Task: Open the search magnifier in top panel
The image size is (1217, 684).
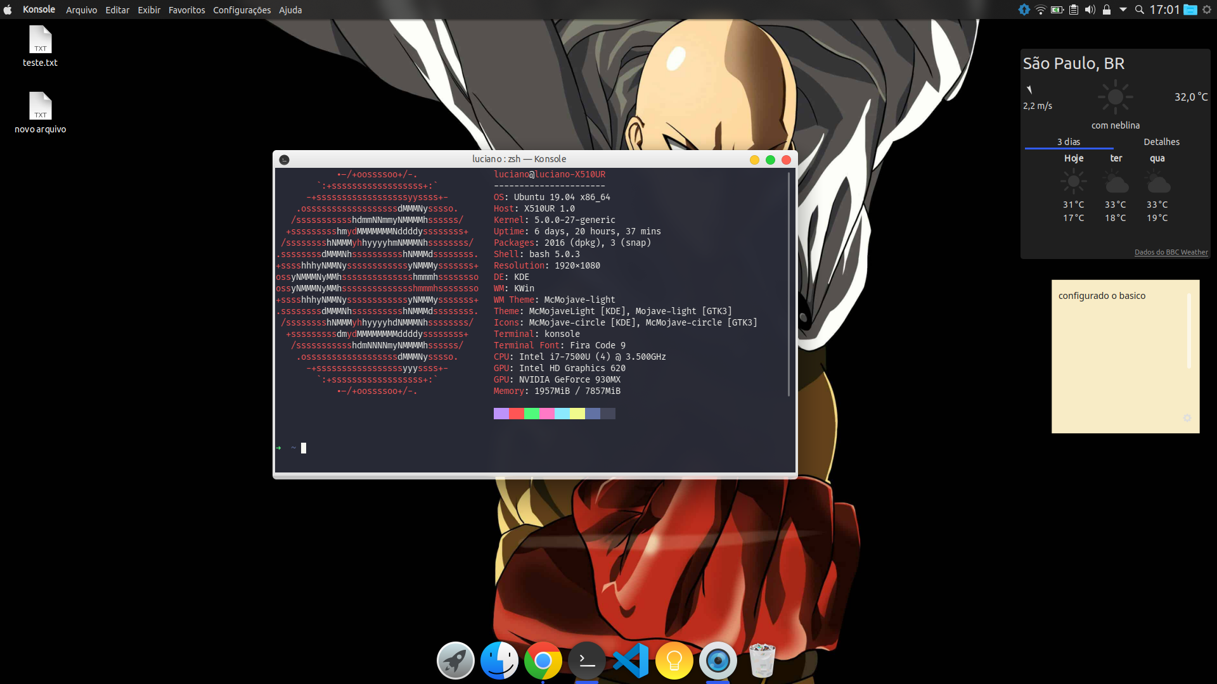Action: pyautogui.click(x=1139, y=9)
